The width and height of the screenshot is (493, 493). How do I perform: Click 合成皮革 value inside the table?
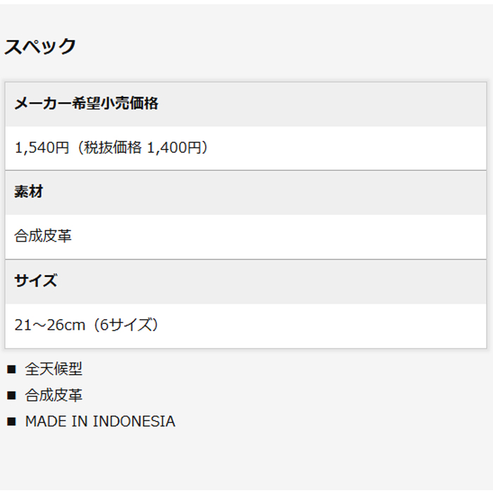pyautogui.click(x=43, y=236)
